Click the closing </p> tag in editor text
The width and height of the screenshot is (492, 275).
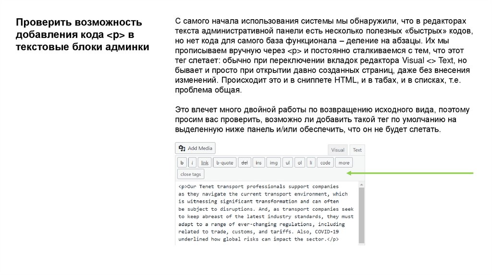pyautogui.click(x=333, y=239)
